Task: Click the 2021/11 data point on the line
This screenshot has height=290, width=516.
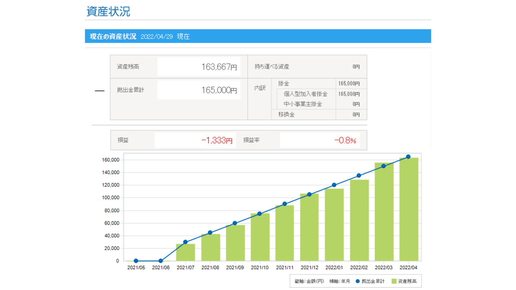Action: click(284, 204)
